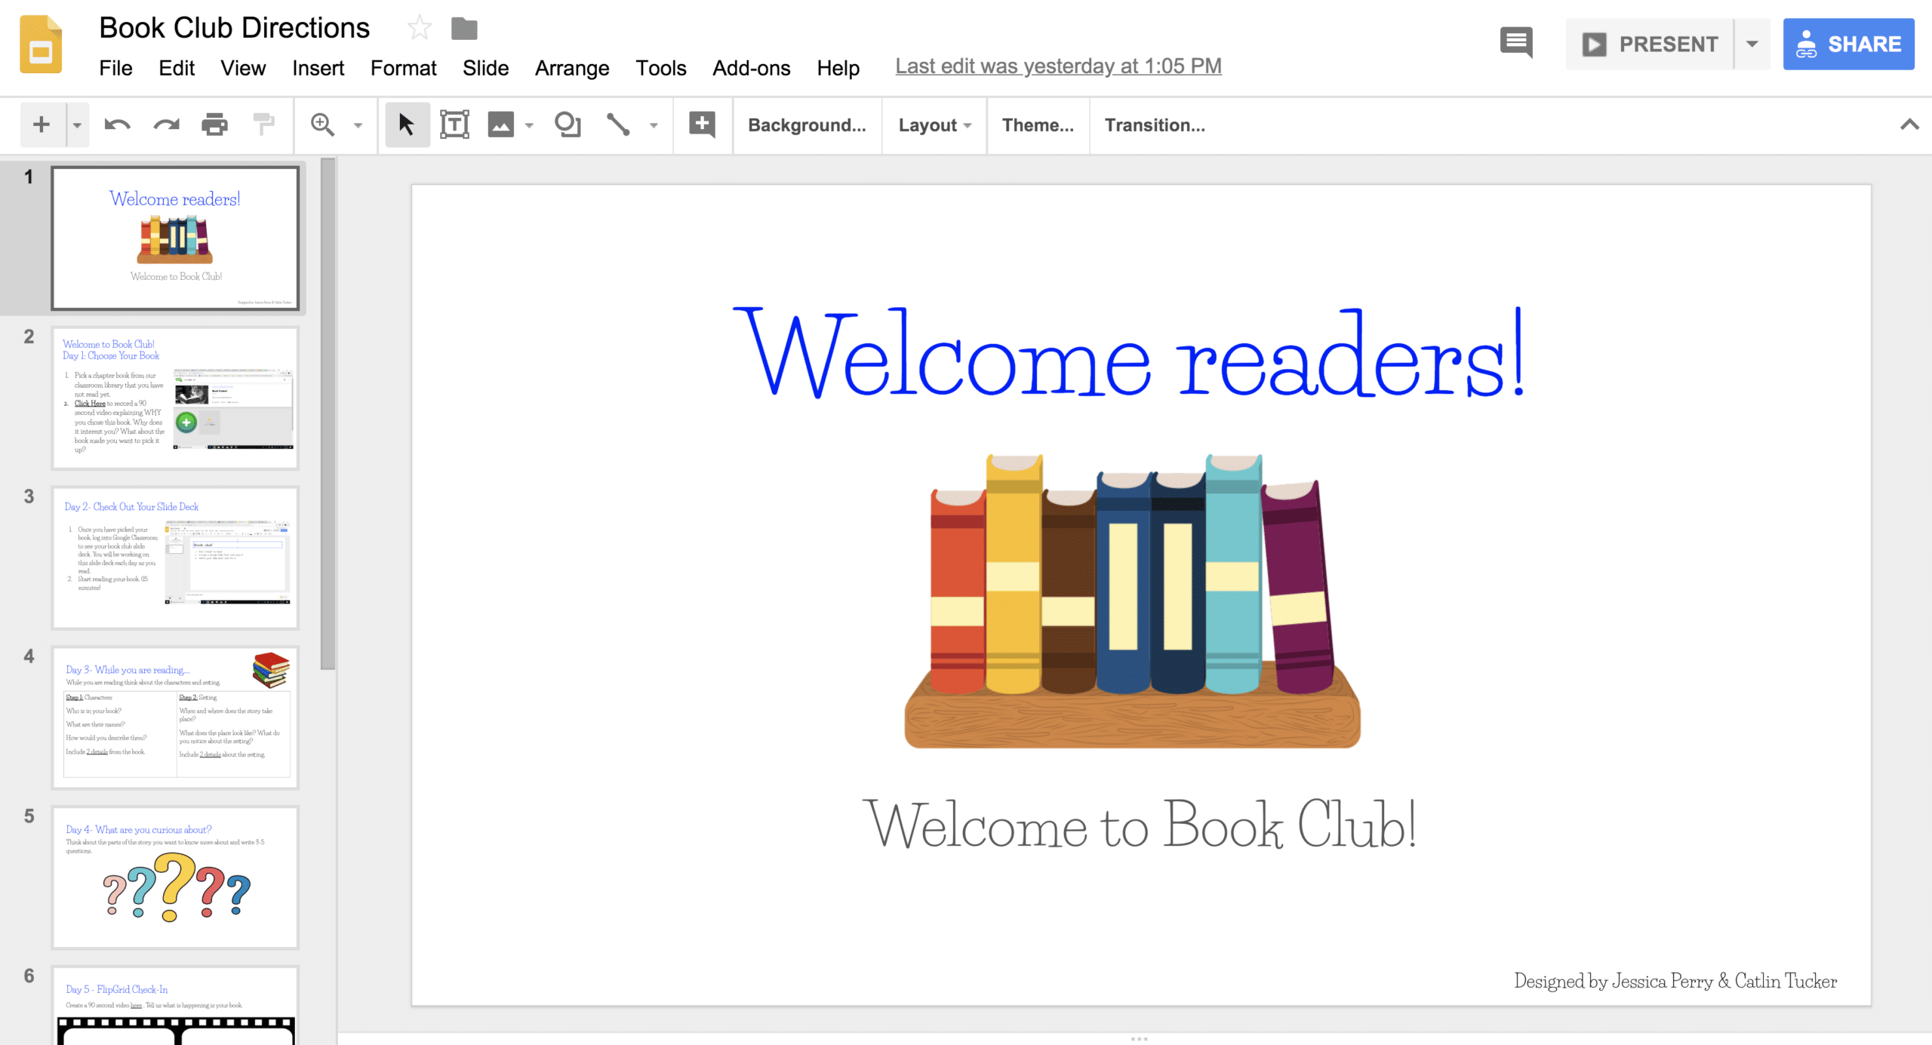Select the Line tool

pyautogui.click(x=620, y=124)
